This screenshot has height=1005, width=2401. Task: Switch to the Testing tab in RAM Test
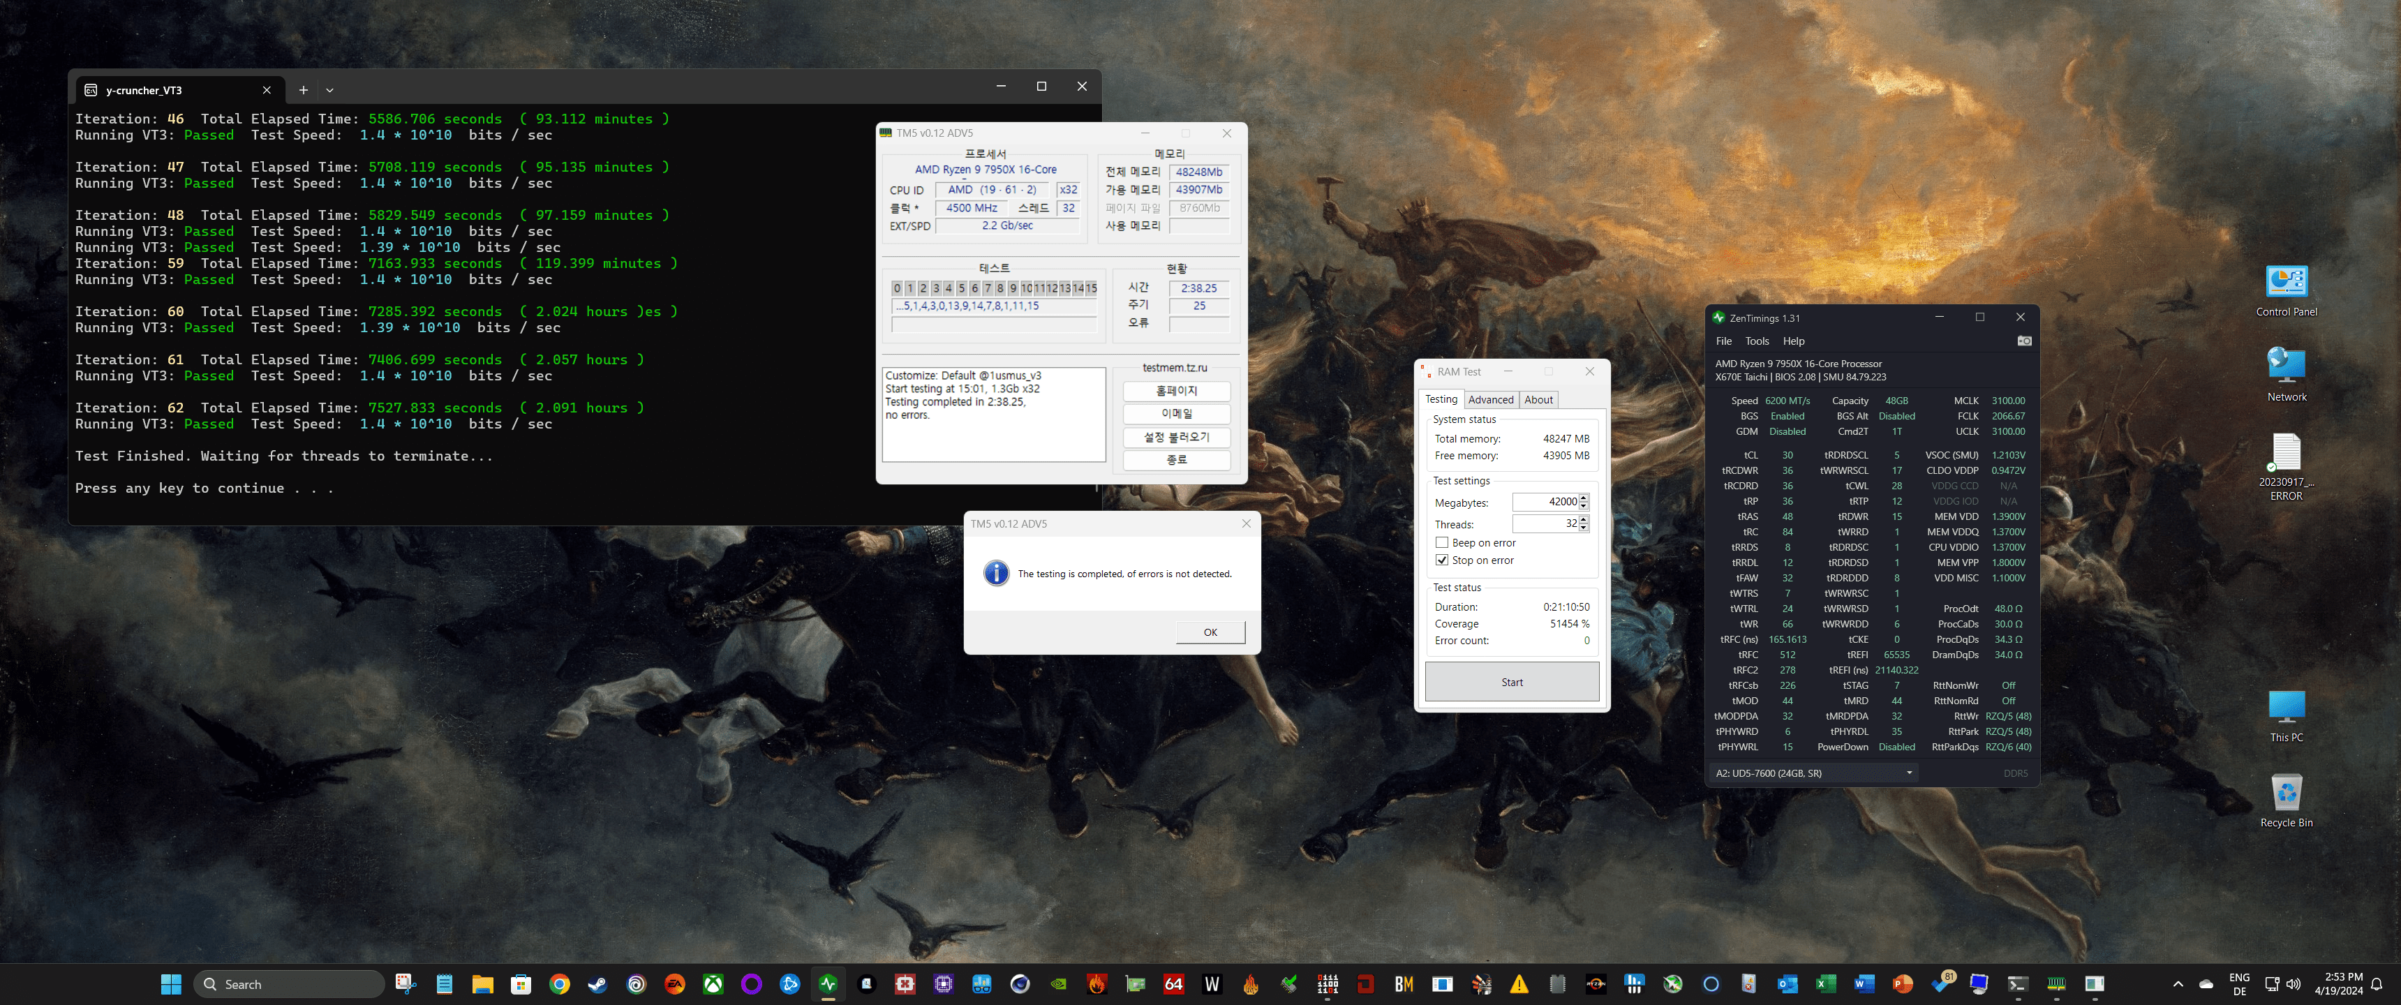(1441, 399)
